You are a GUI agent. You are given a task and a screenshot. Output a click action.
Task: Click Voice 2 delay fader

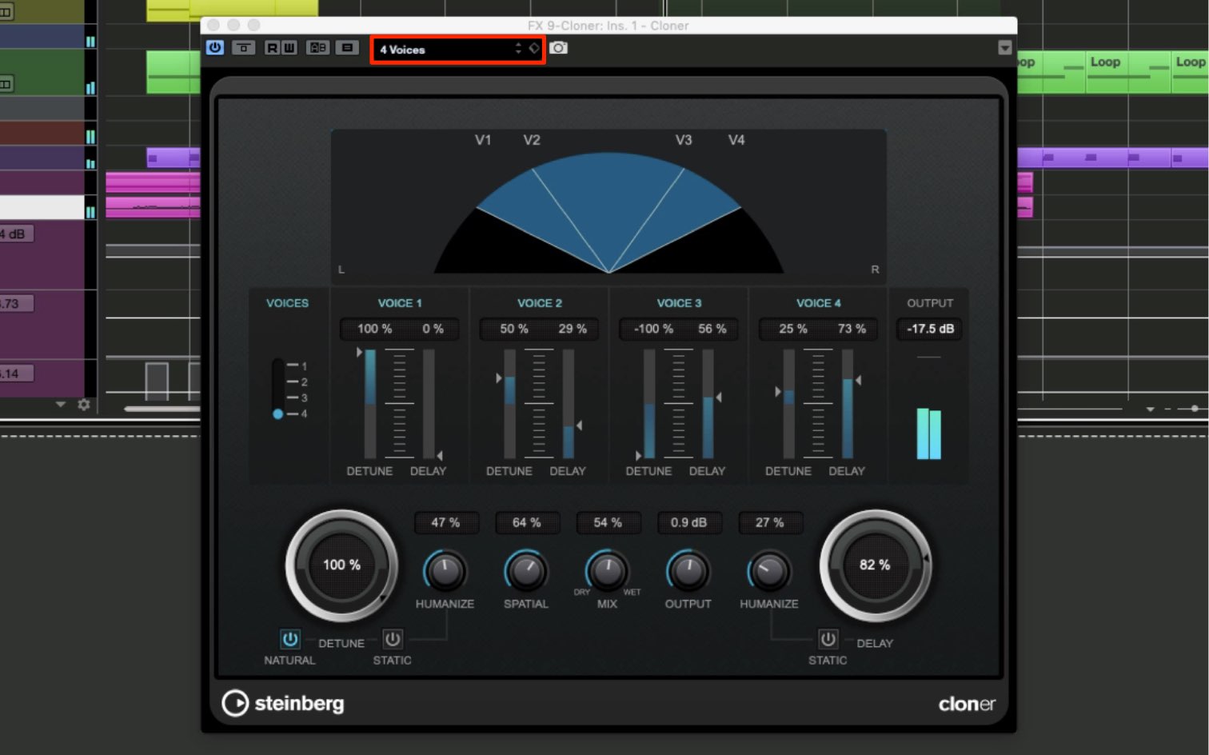pos(569,403)
